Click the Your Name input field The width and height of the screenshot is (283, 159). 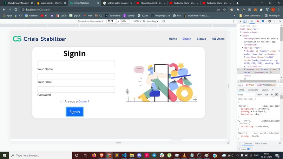click(x=76, y=64)
